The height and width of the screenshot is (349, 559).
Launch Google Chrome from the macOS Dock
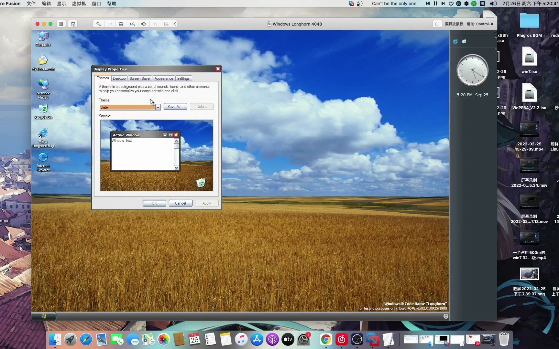[x=325, y=340]
